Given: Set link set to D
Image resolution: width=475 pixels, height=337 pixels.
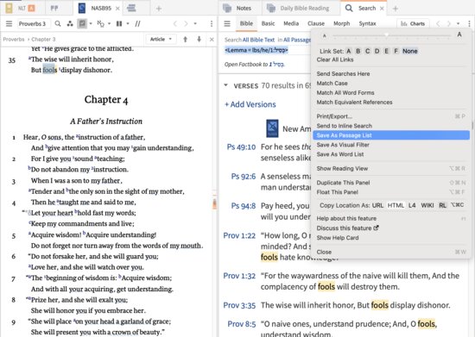Looking at the screenshot, I should pyautogui.click(x=377, y=51).
